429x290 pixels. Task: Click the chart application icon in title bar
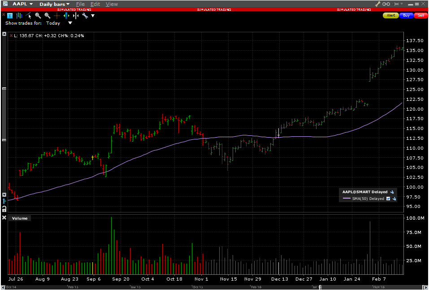tap(5, 4)
